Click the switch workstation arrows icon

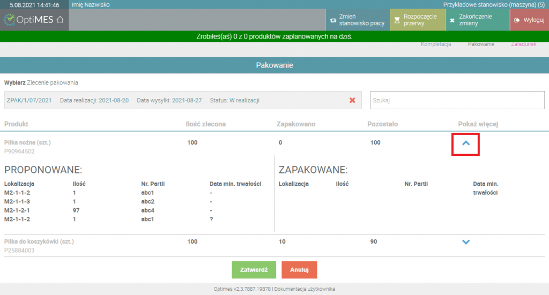(x=333, y=20)
